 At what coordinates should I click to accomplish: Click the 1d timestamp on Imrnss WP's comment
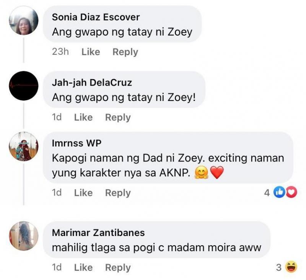pos(57,193)
